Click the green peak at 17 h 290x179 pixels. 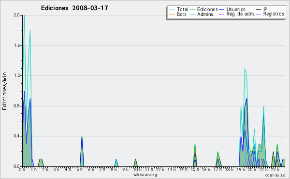pos(217,152)
